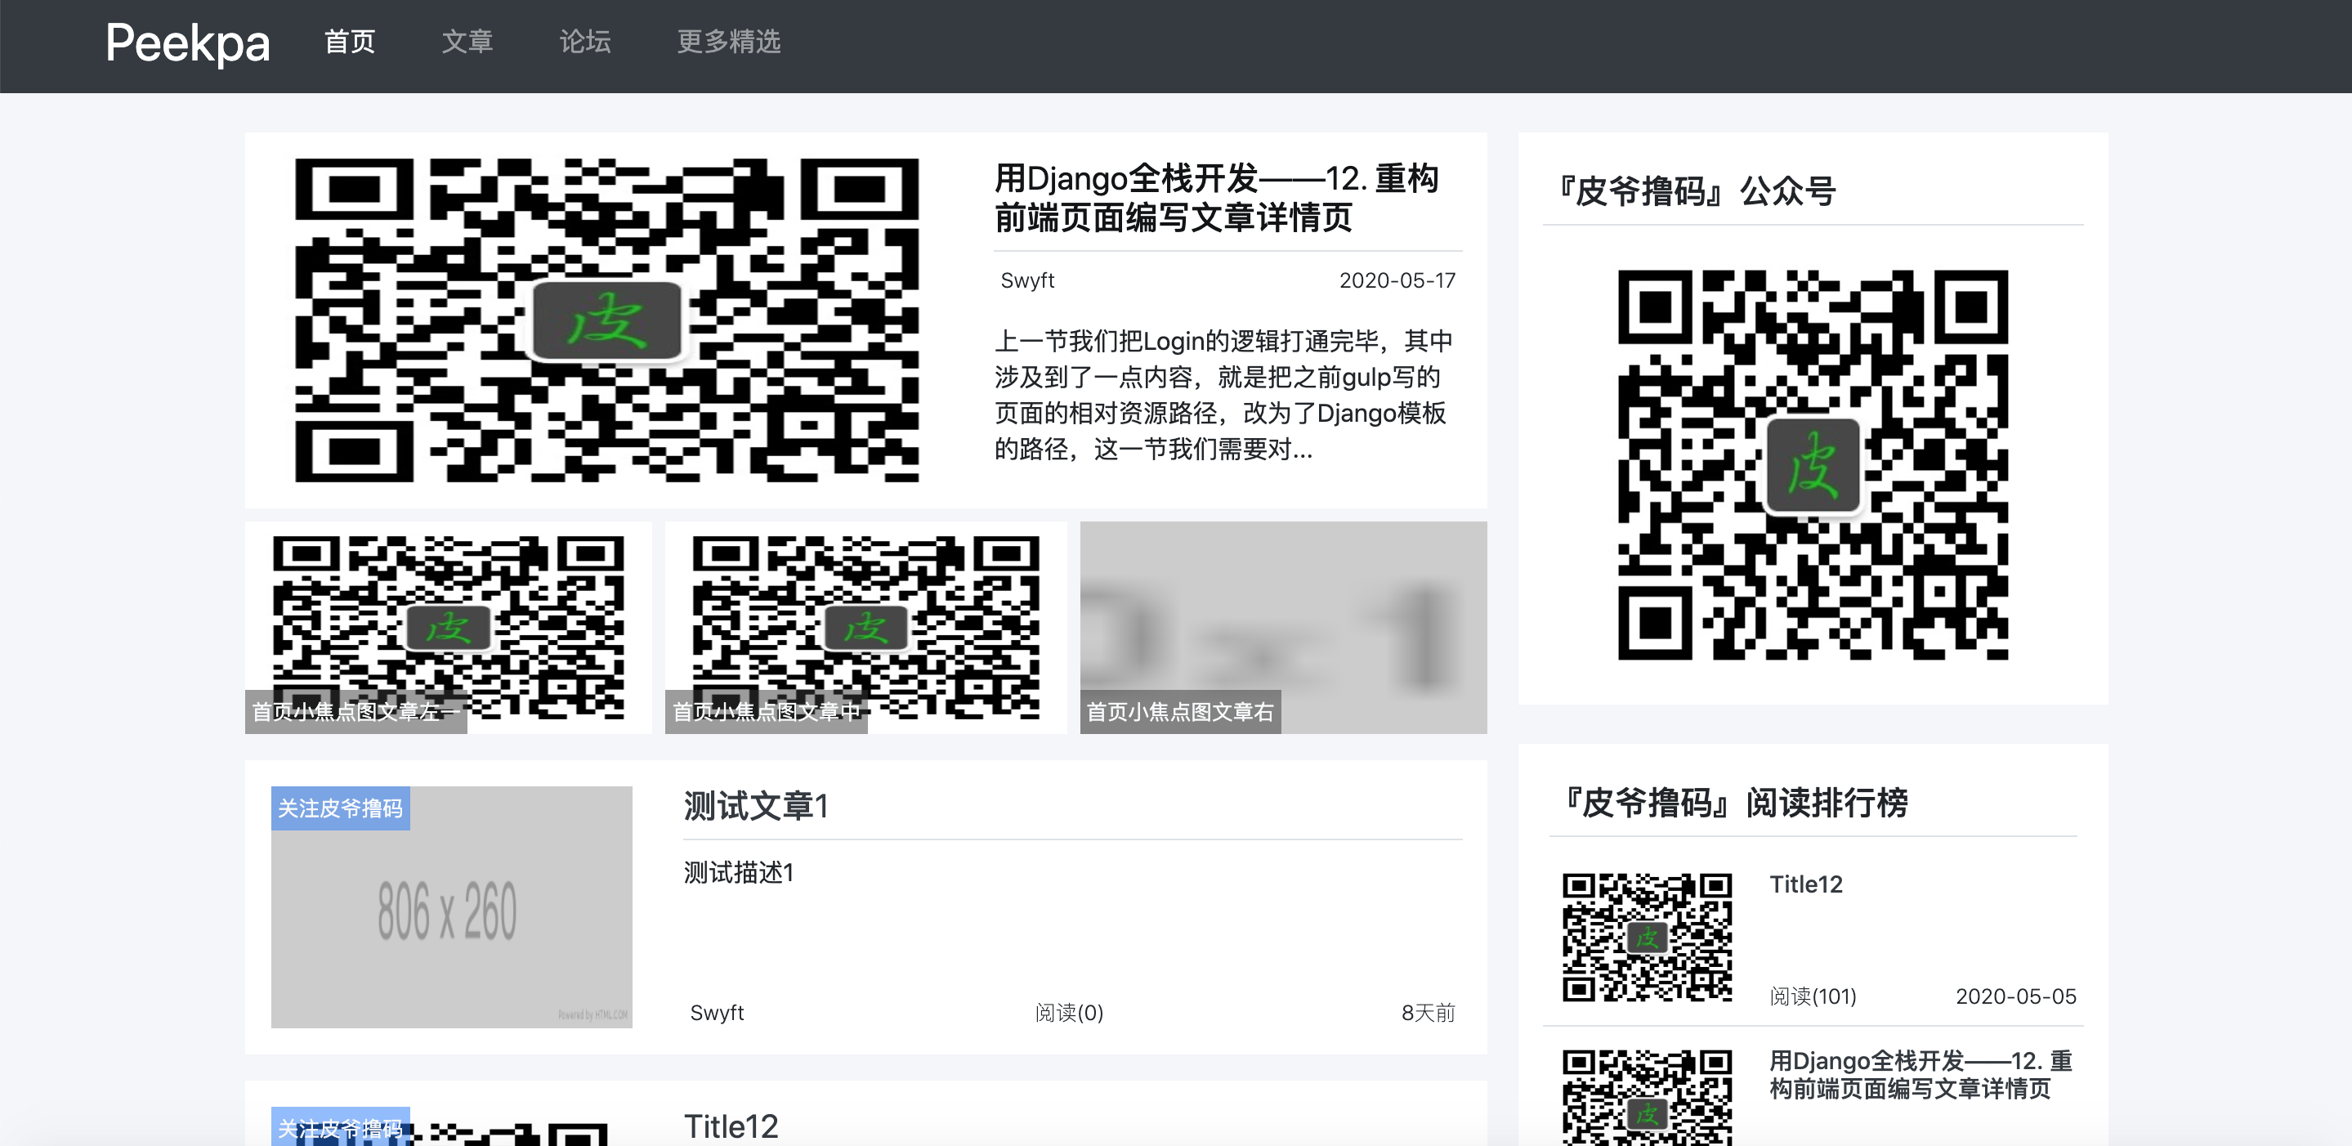
Task: Click the 『皮爷撸码』公众号 heading
Action: tap(1697, 190)
